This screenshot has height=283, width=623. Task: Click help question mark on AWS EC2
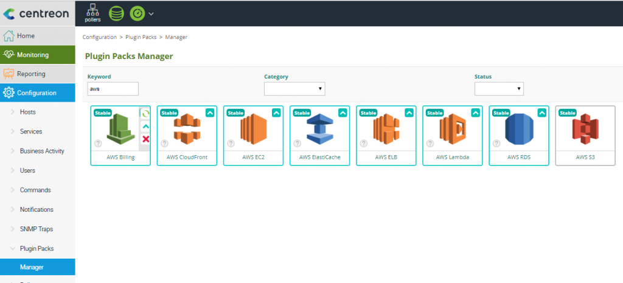pos(231,144)
